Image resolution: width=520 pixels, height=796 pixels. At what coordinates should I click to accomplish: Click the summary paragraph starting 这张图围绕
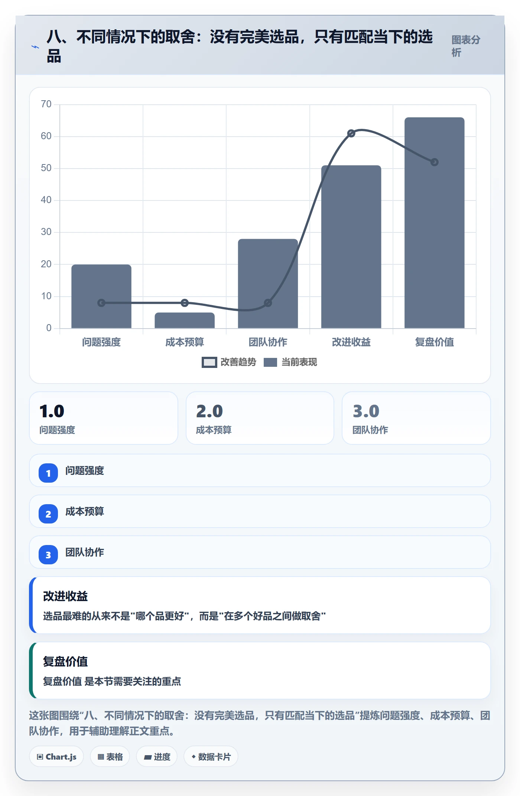click(260, 723)
